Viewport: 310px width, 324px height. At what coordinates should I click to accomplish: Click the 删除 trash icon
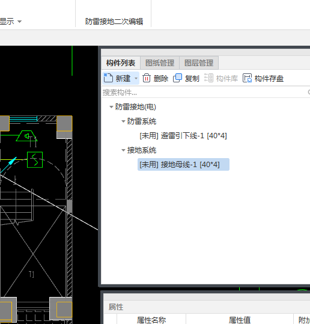click(147, 78)
